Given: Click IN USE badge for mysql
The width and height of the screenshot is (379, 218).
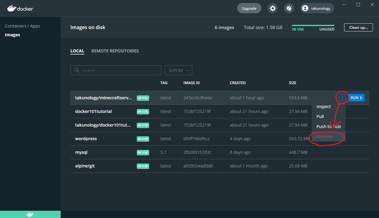Looking at the screenshot, I should (143, 152).
